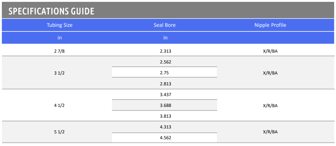The image size is (336, 146).
Task: Click the 2.75 seal bore value
Action: click(x=165, y=73)
